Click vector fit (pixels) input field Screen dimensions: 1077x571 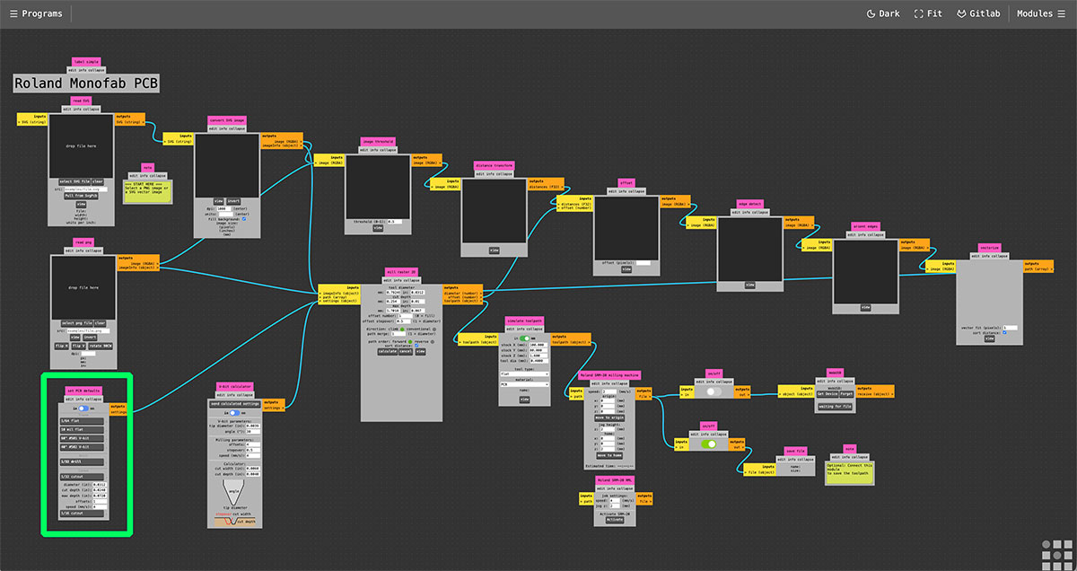1010,328
